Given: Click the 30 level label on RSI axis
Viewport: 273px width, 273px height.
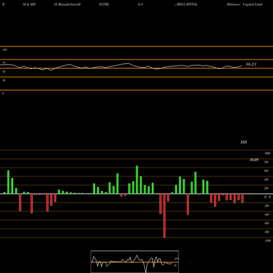Looking at the screenshot, I should coord(4,80).
